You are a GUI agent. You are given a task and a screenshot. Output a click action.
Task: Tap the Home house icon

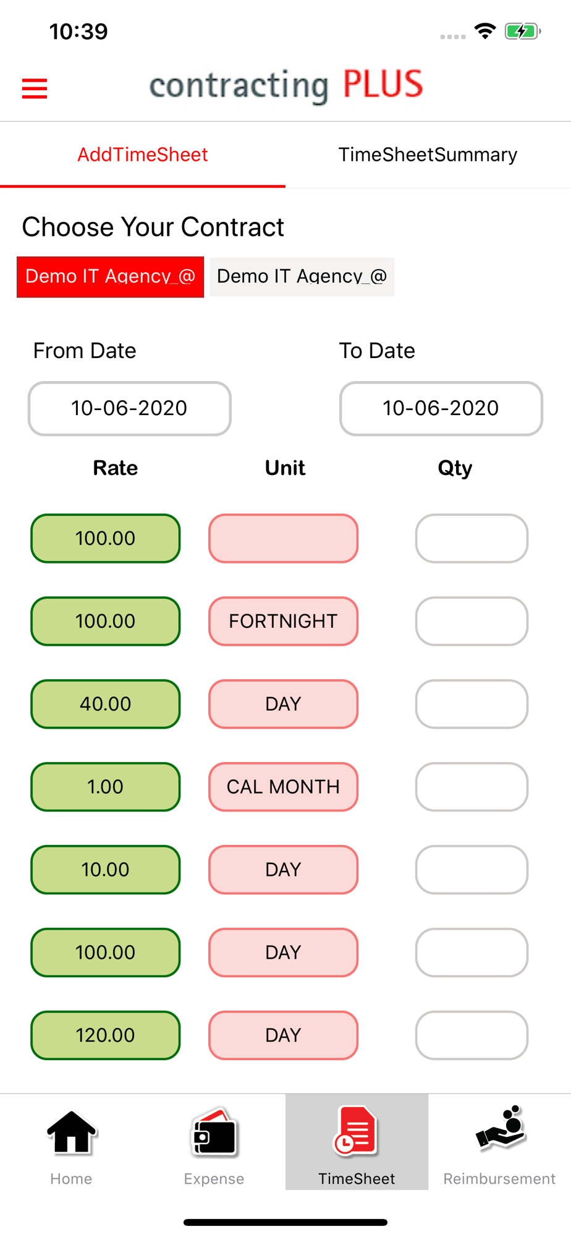(x=71, y=1132)
